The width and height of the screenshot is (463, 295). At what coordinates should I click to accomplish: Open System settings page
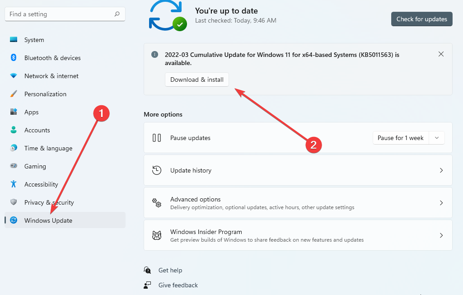[x=65, y=40]
